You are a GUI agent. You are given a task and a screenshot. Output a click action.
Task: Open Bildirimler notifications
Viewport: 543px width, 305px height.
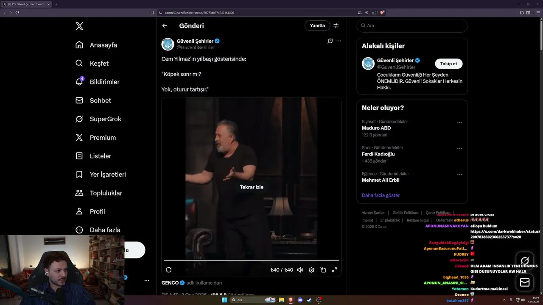(97, 82)
